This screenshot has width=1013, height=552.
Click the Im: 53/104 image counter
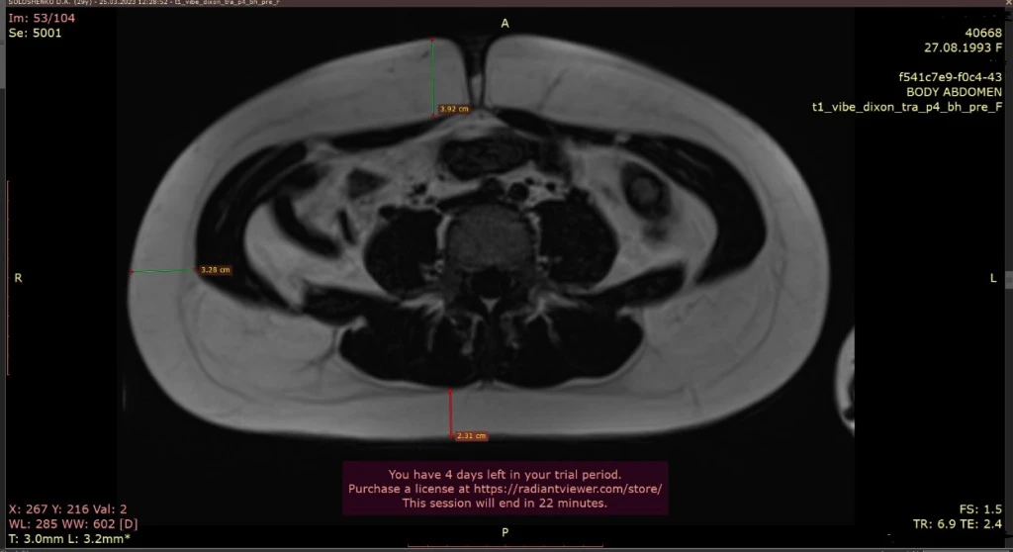[x=42, y=18]
